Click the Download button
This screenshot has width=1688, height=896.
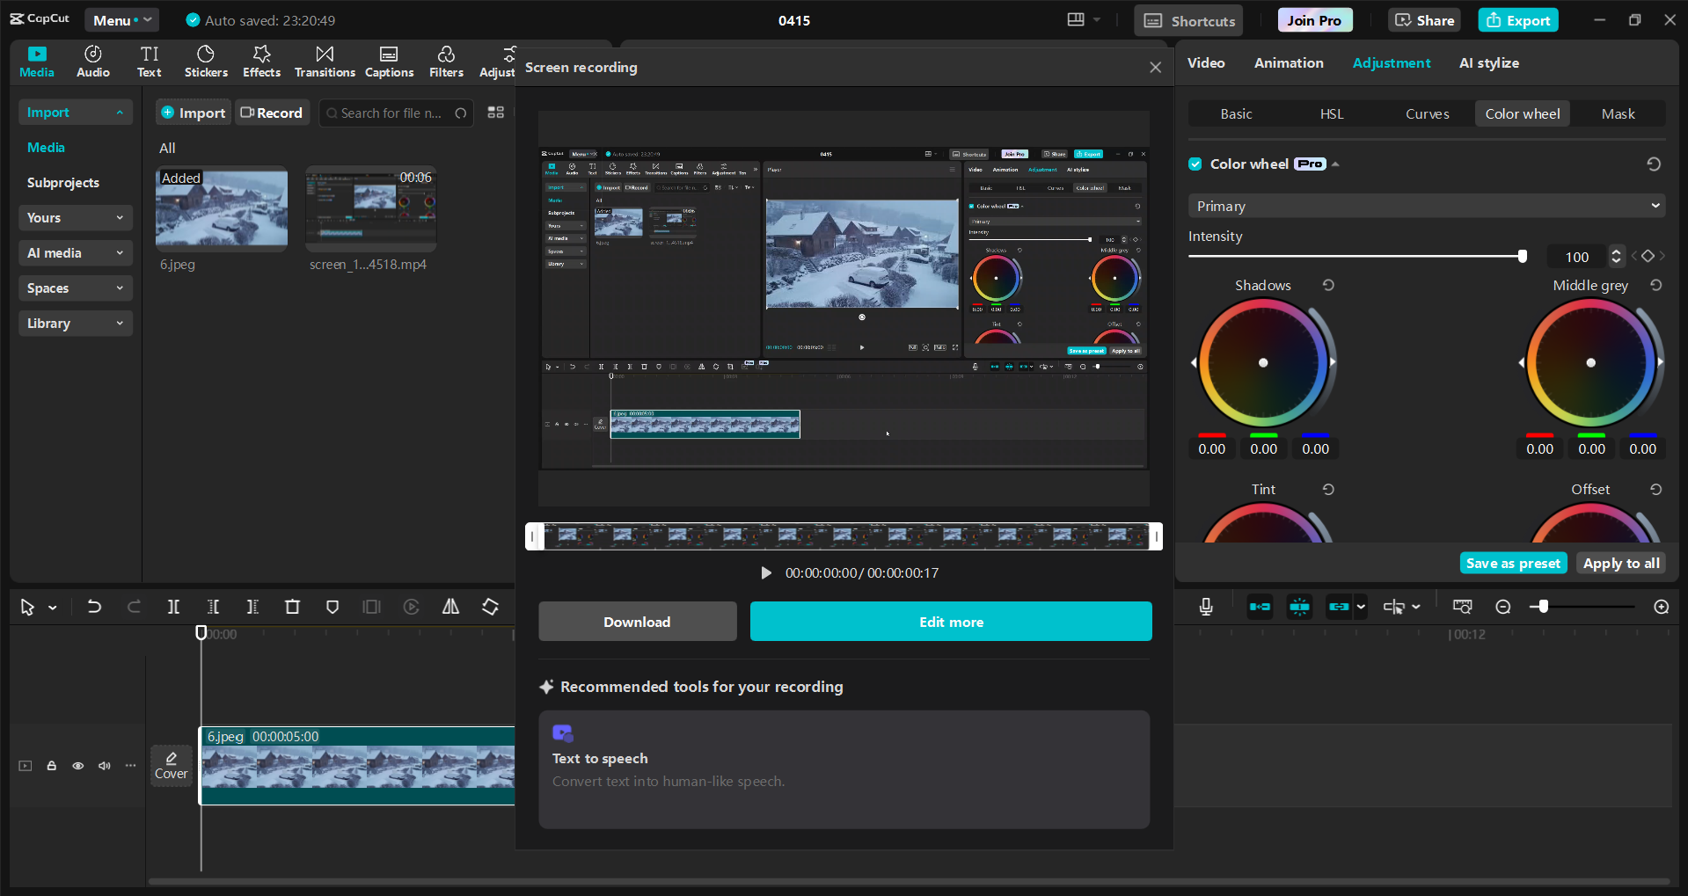tap(637, 622)
